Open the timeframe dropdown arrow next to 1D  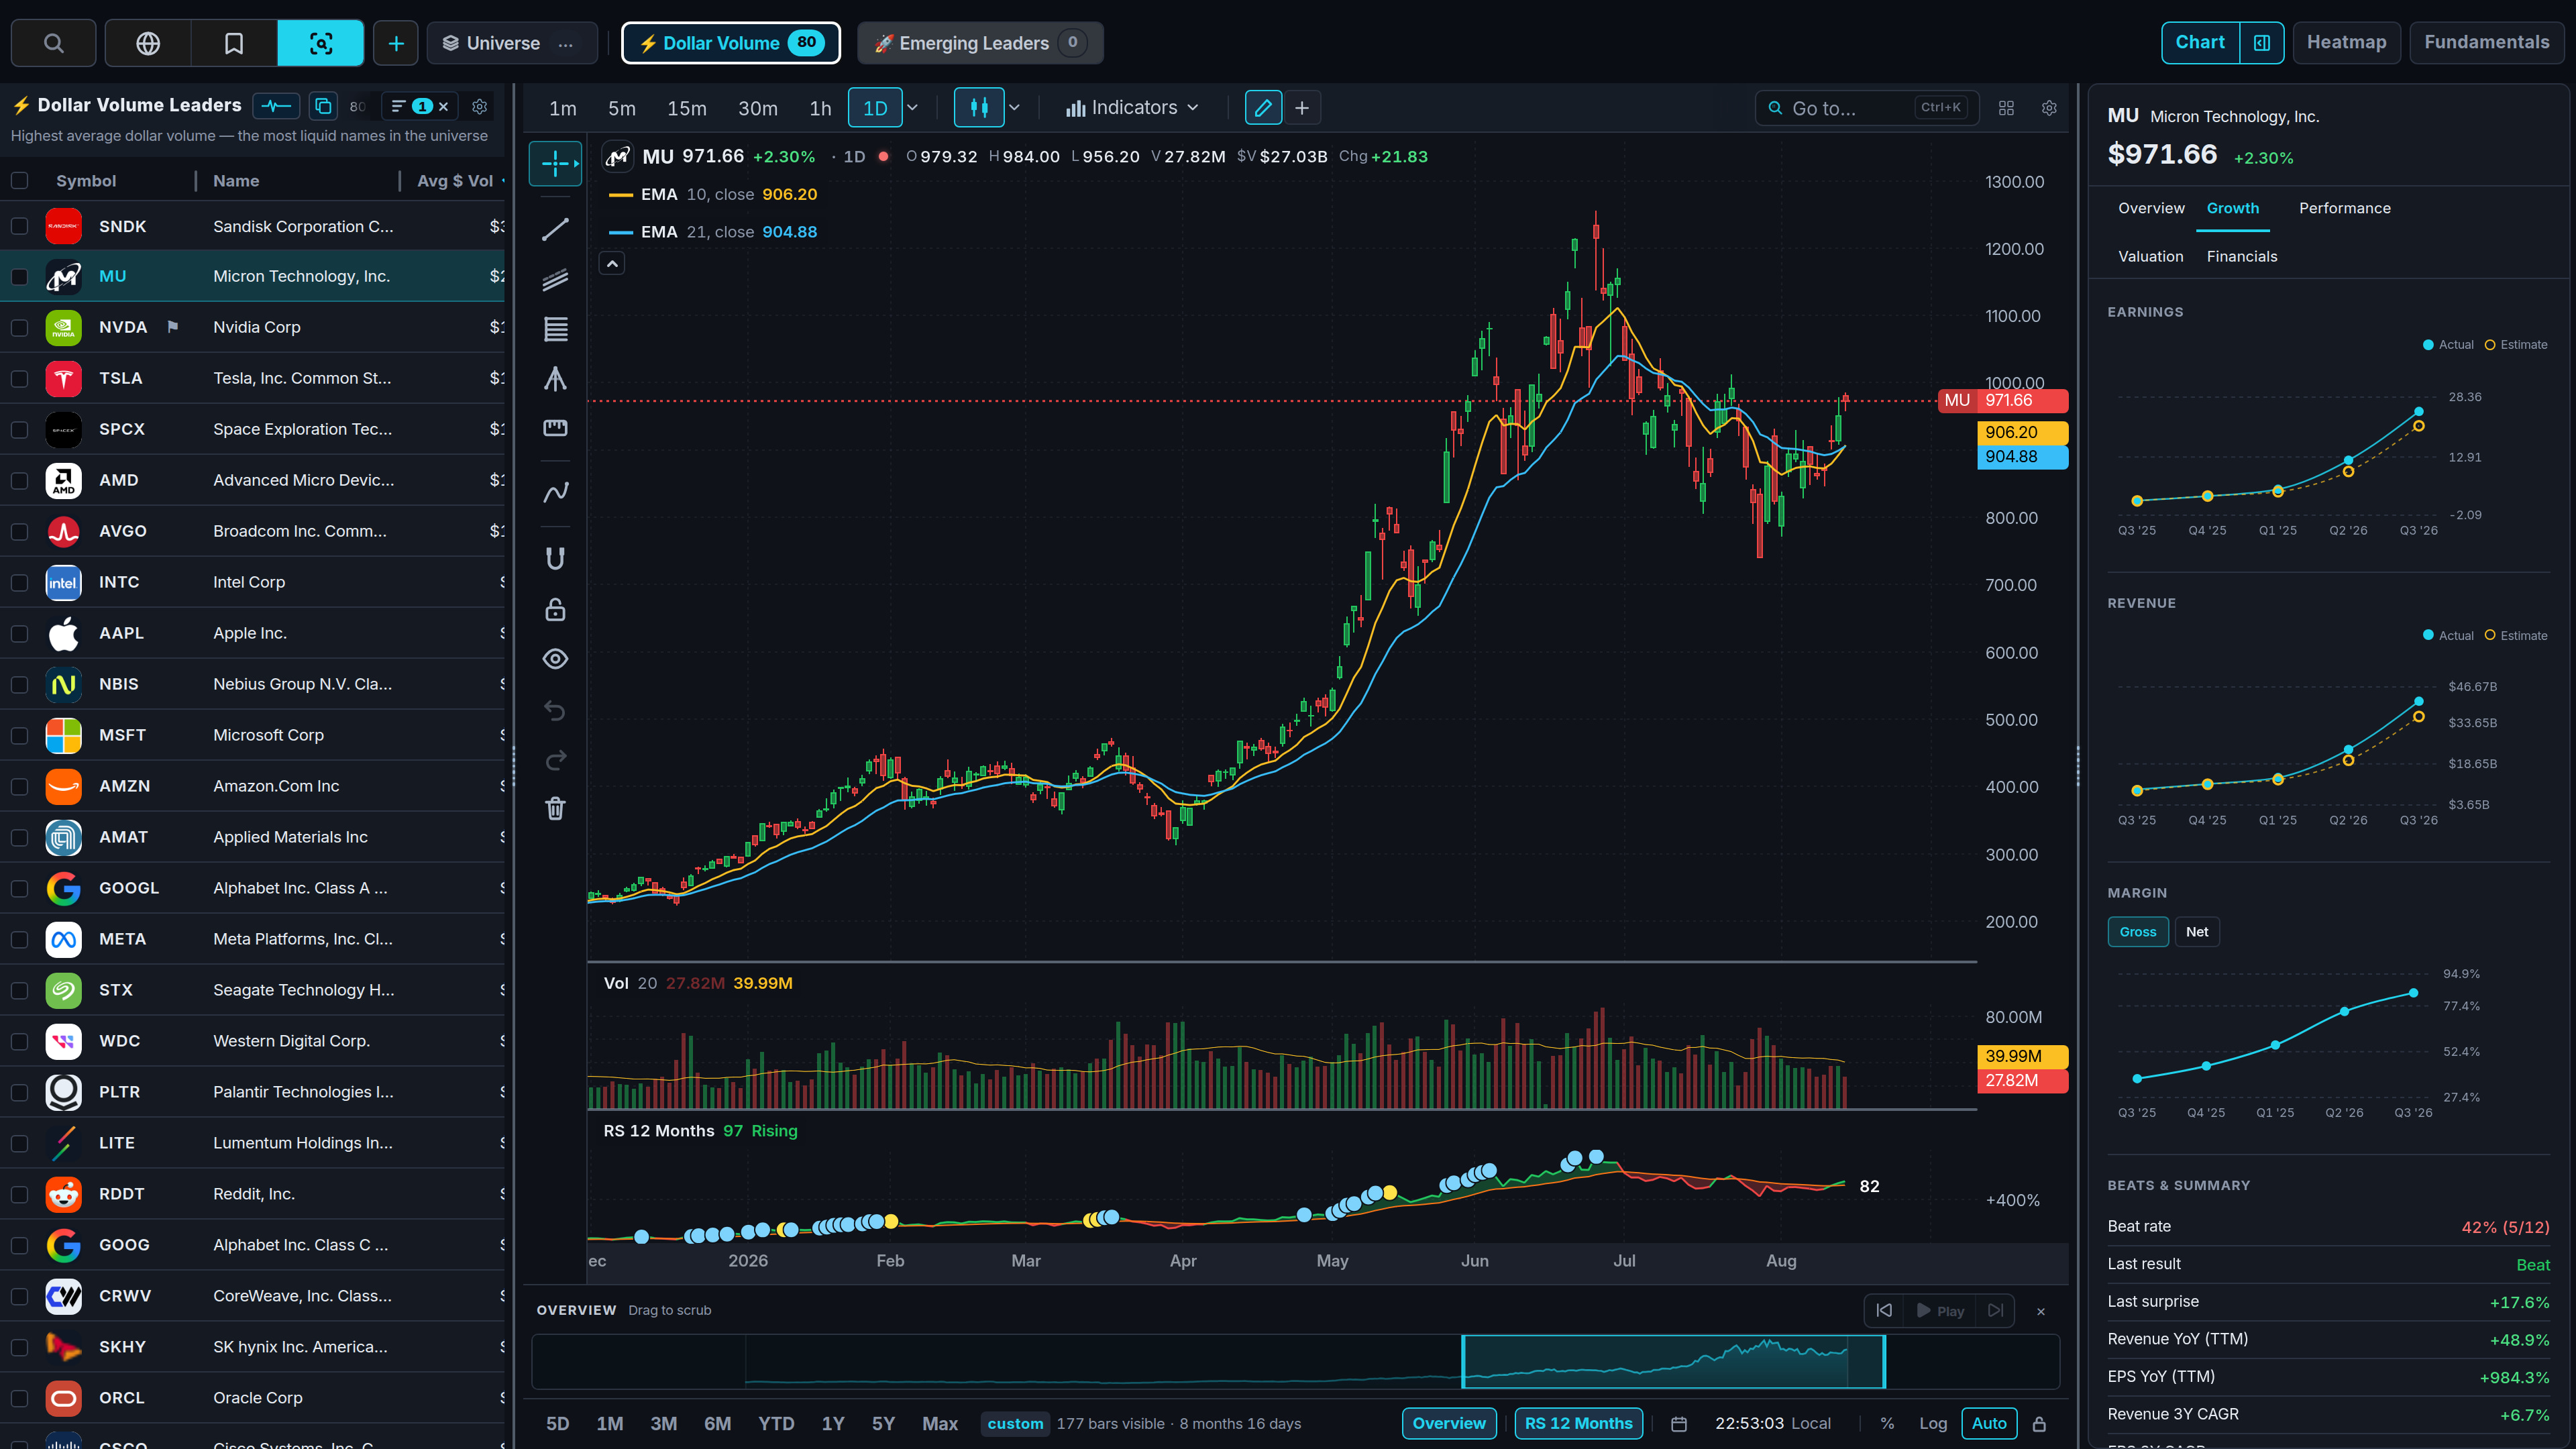913,108
